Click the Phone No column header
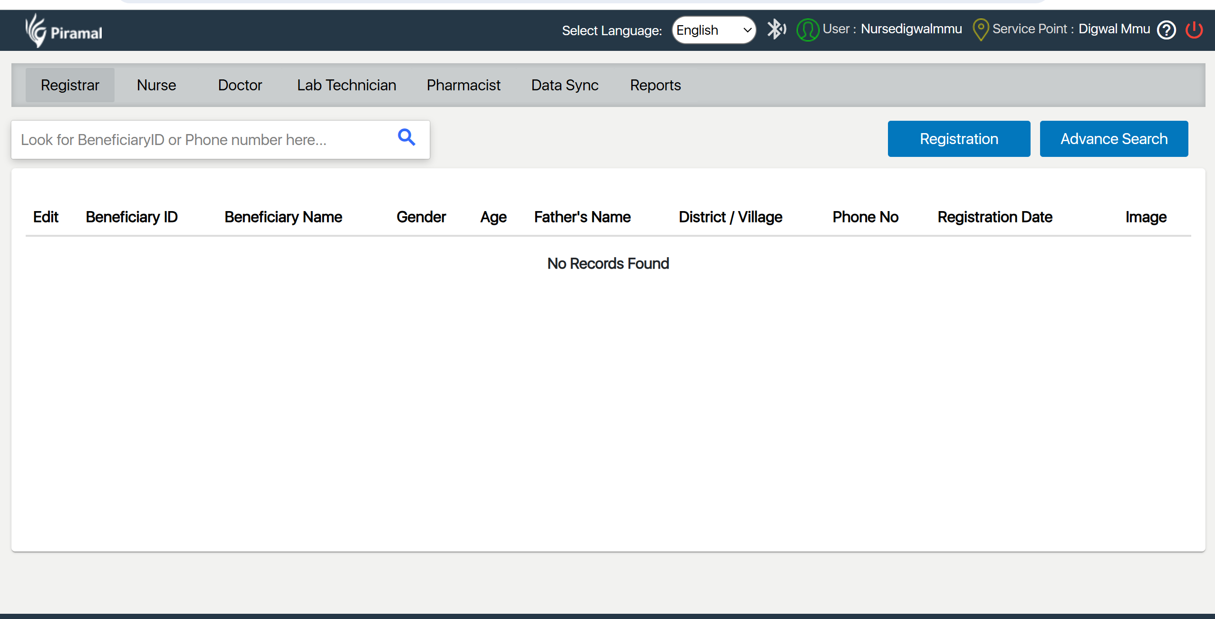 pyautogui.click(x=865, y=217)
